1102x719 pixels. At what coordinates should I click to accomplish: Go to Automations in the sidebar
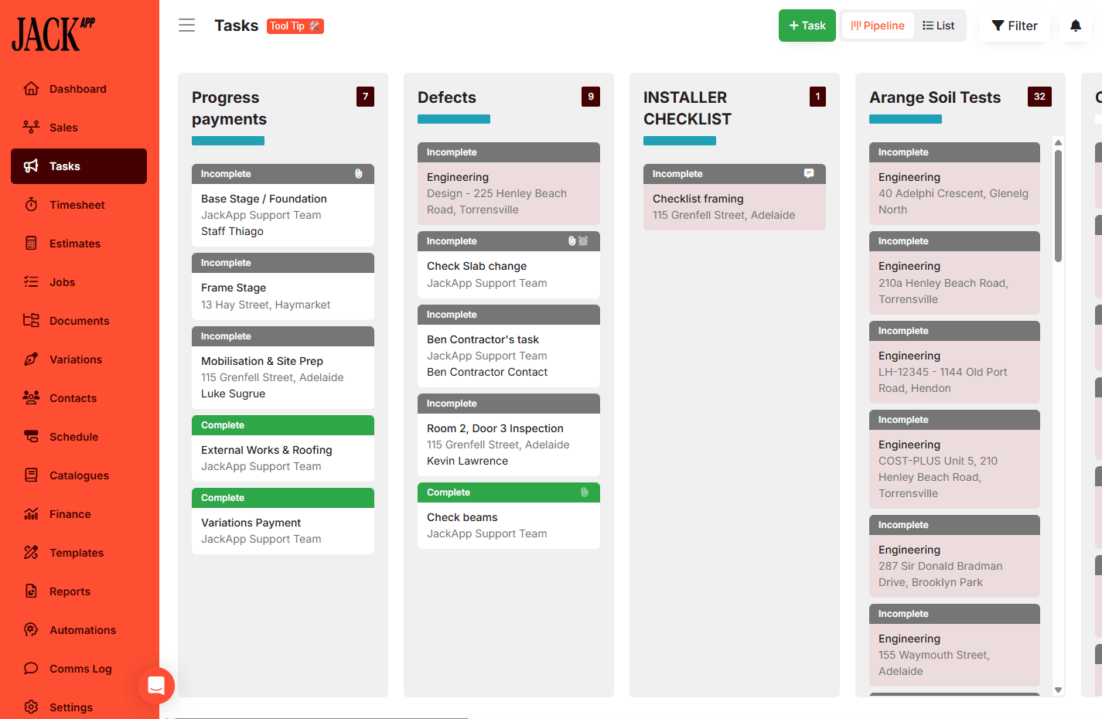click(82, 630)
